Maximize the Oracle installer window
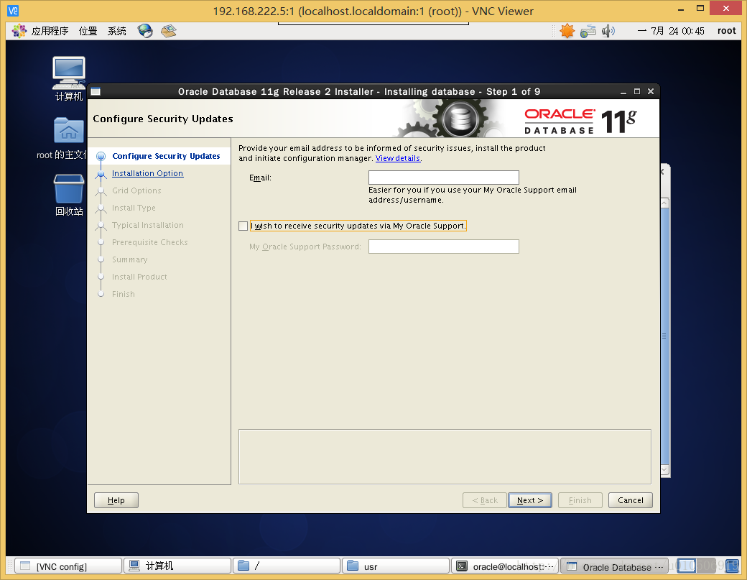This screenshot has height=580, width=747. pyautogui.click(x=637, y=91)
